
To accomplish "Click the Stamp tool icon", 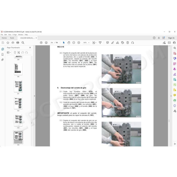I will pyautogui.click(x=123, y=43).
